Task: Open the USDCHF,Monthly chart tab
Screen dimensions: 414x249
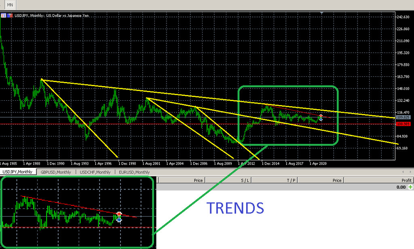Action: pos(95,172)
